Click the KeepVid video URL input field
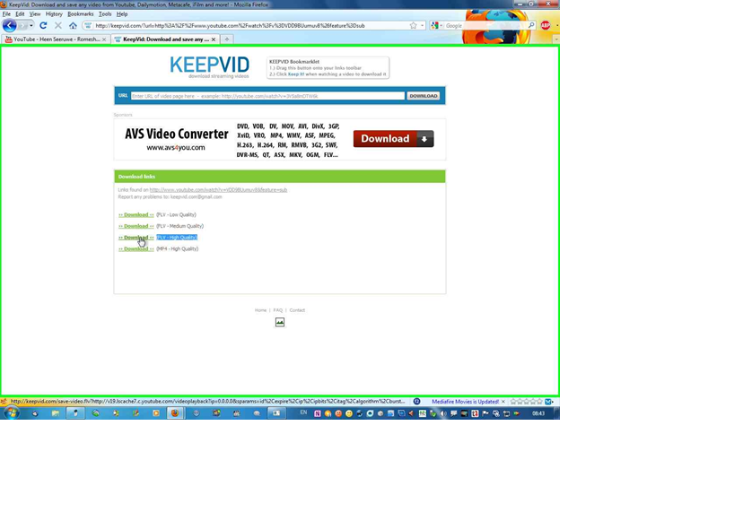 click(x=267, y=96)
